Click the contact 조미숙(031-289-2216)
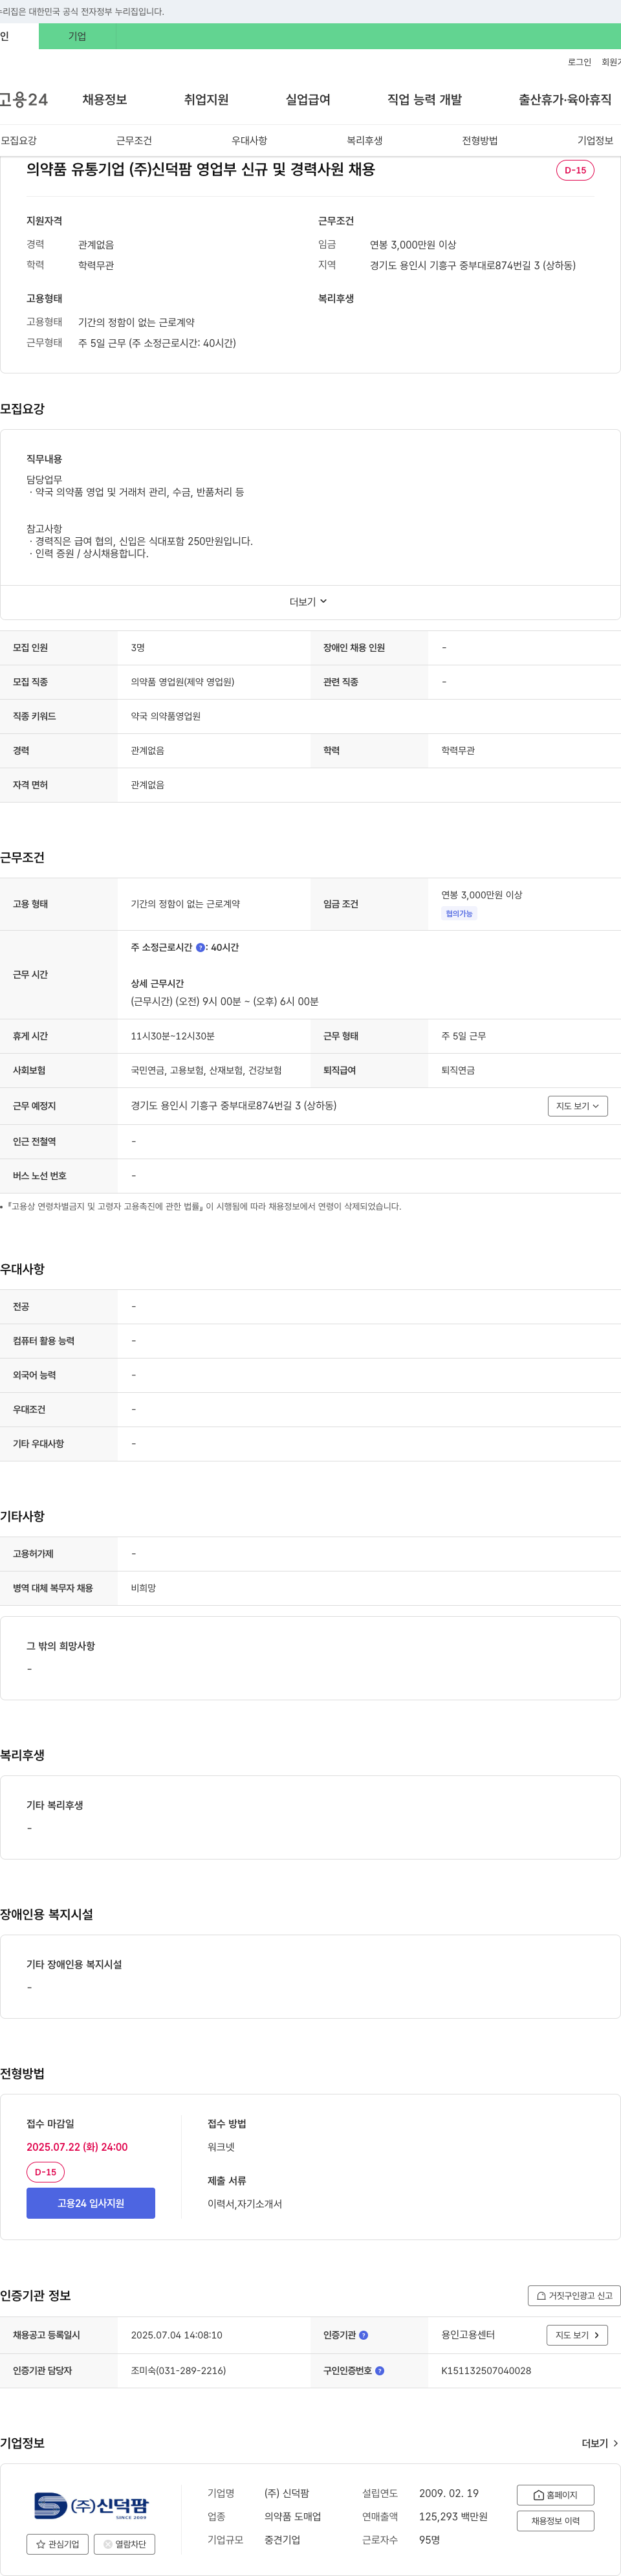The image size is (621, 2576). point(178,2371)
